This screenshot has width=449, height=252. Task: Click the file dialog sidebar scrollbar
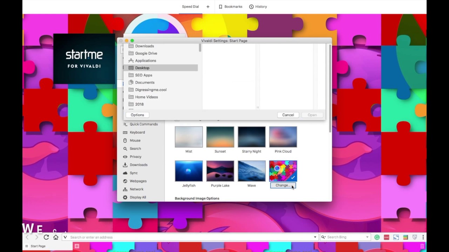pyautogui.click(x=200, y=48)
